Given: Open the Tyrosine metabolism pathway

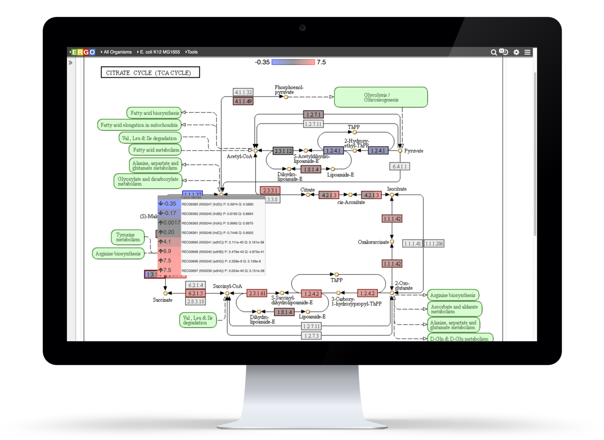Looking at the screenshot, I should point(128,237).
